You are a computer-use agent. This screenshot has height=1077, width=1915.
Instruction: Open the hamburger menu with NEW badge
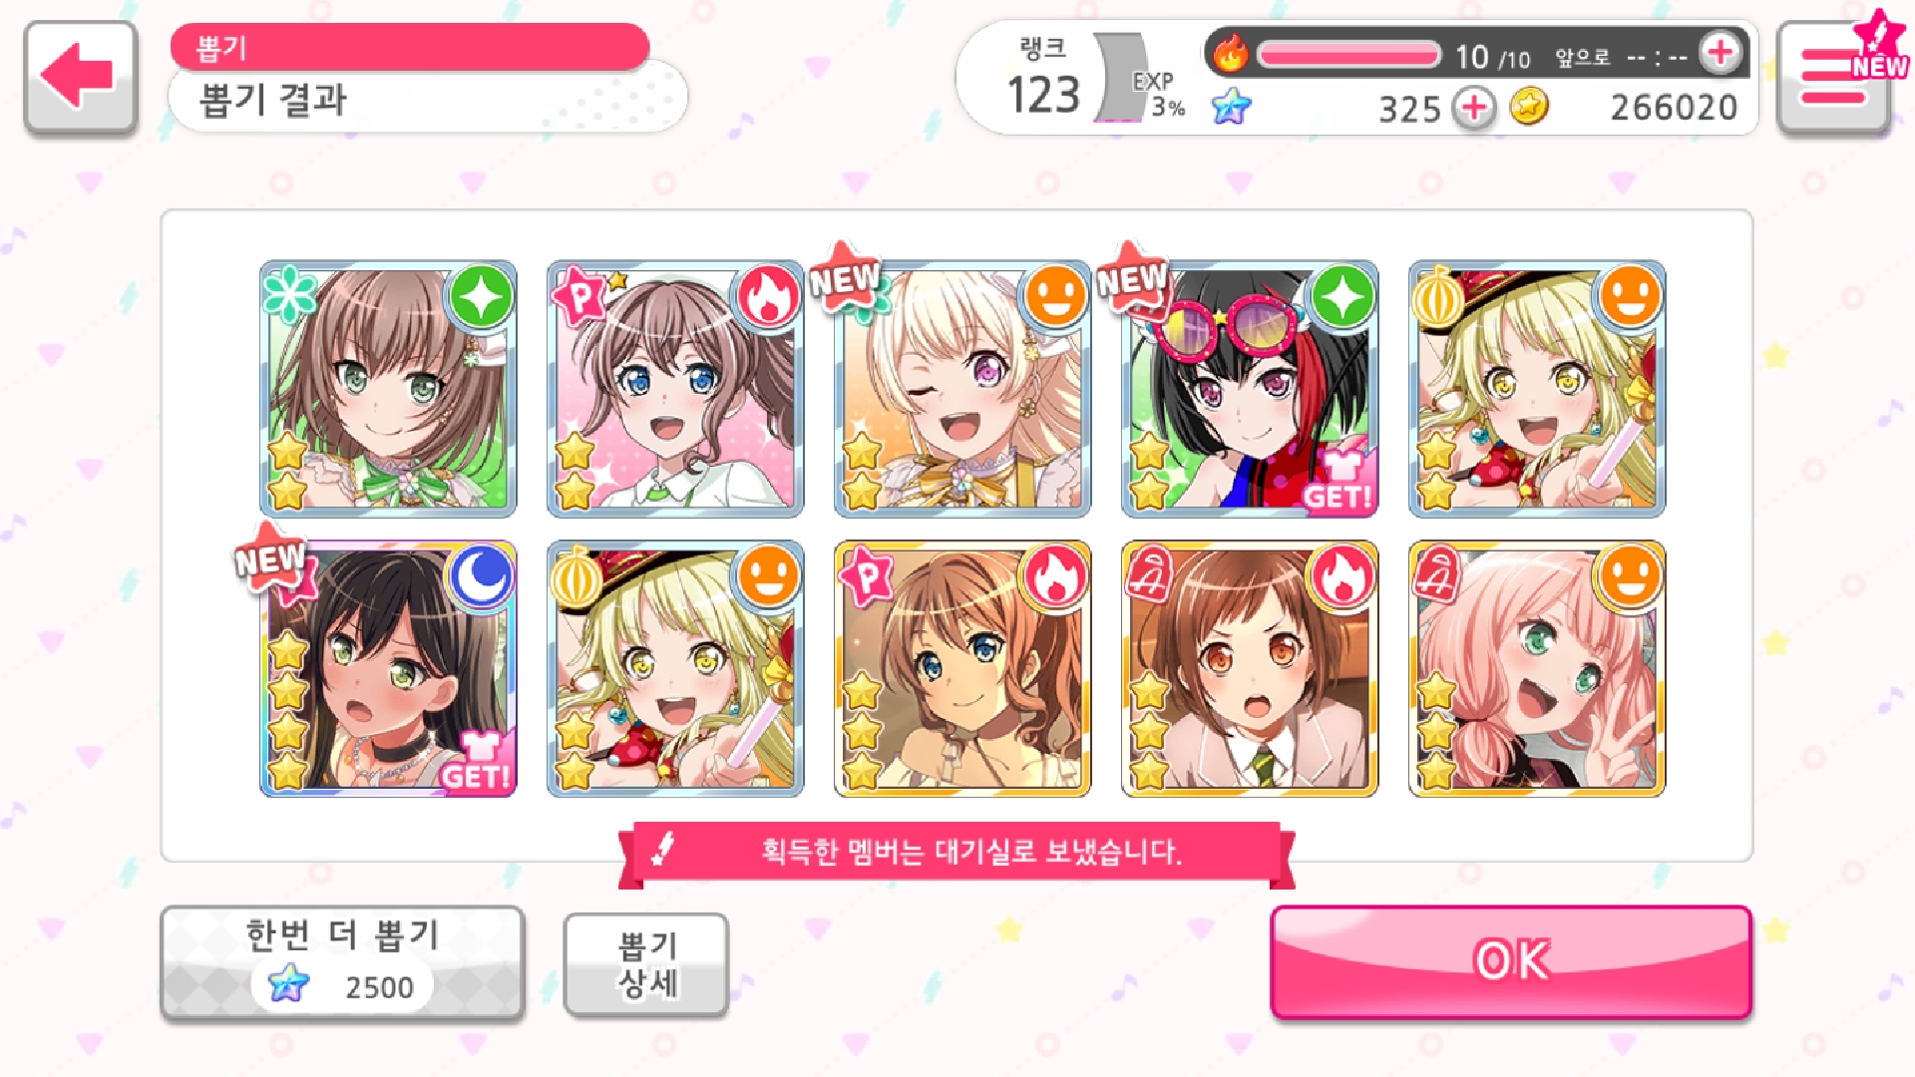tap(1835, 78)
